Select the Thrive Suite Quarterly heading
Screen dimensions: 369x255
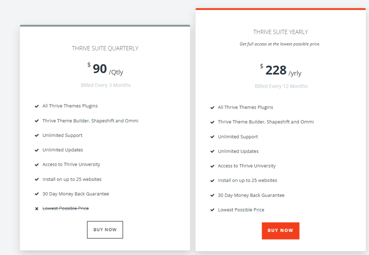pyautogui.click(x=105, y=49)
